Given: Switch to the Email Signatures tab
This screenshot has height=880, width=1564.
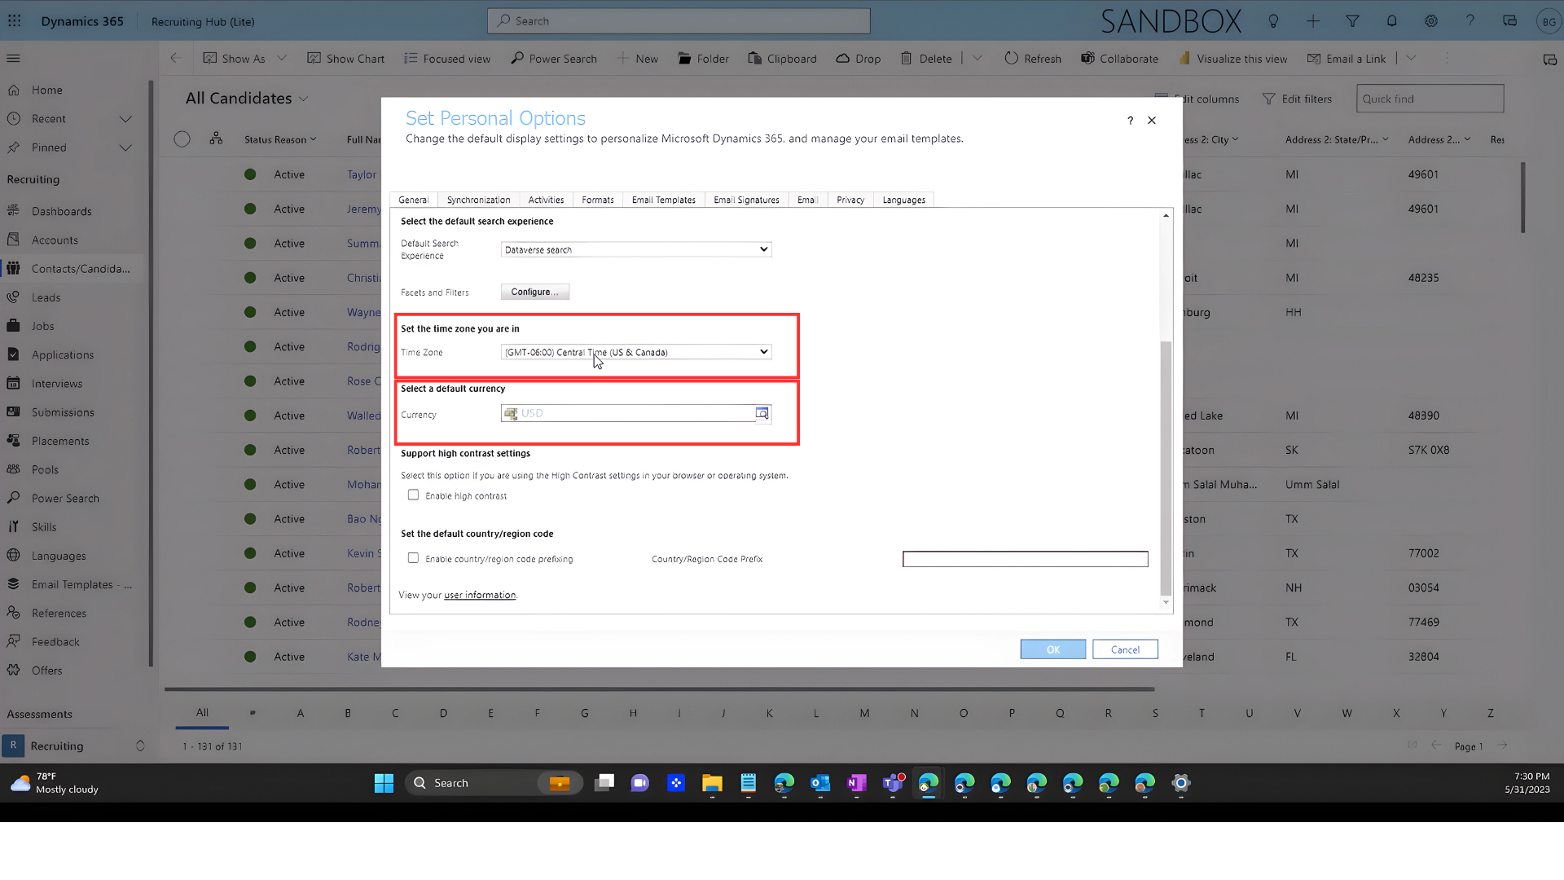Looking at the screenshot, I should pyautogui.click(x=746, y=200).
